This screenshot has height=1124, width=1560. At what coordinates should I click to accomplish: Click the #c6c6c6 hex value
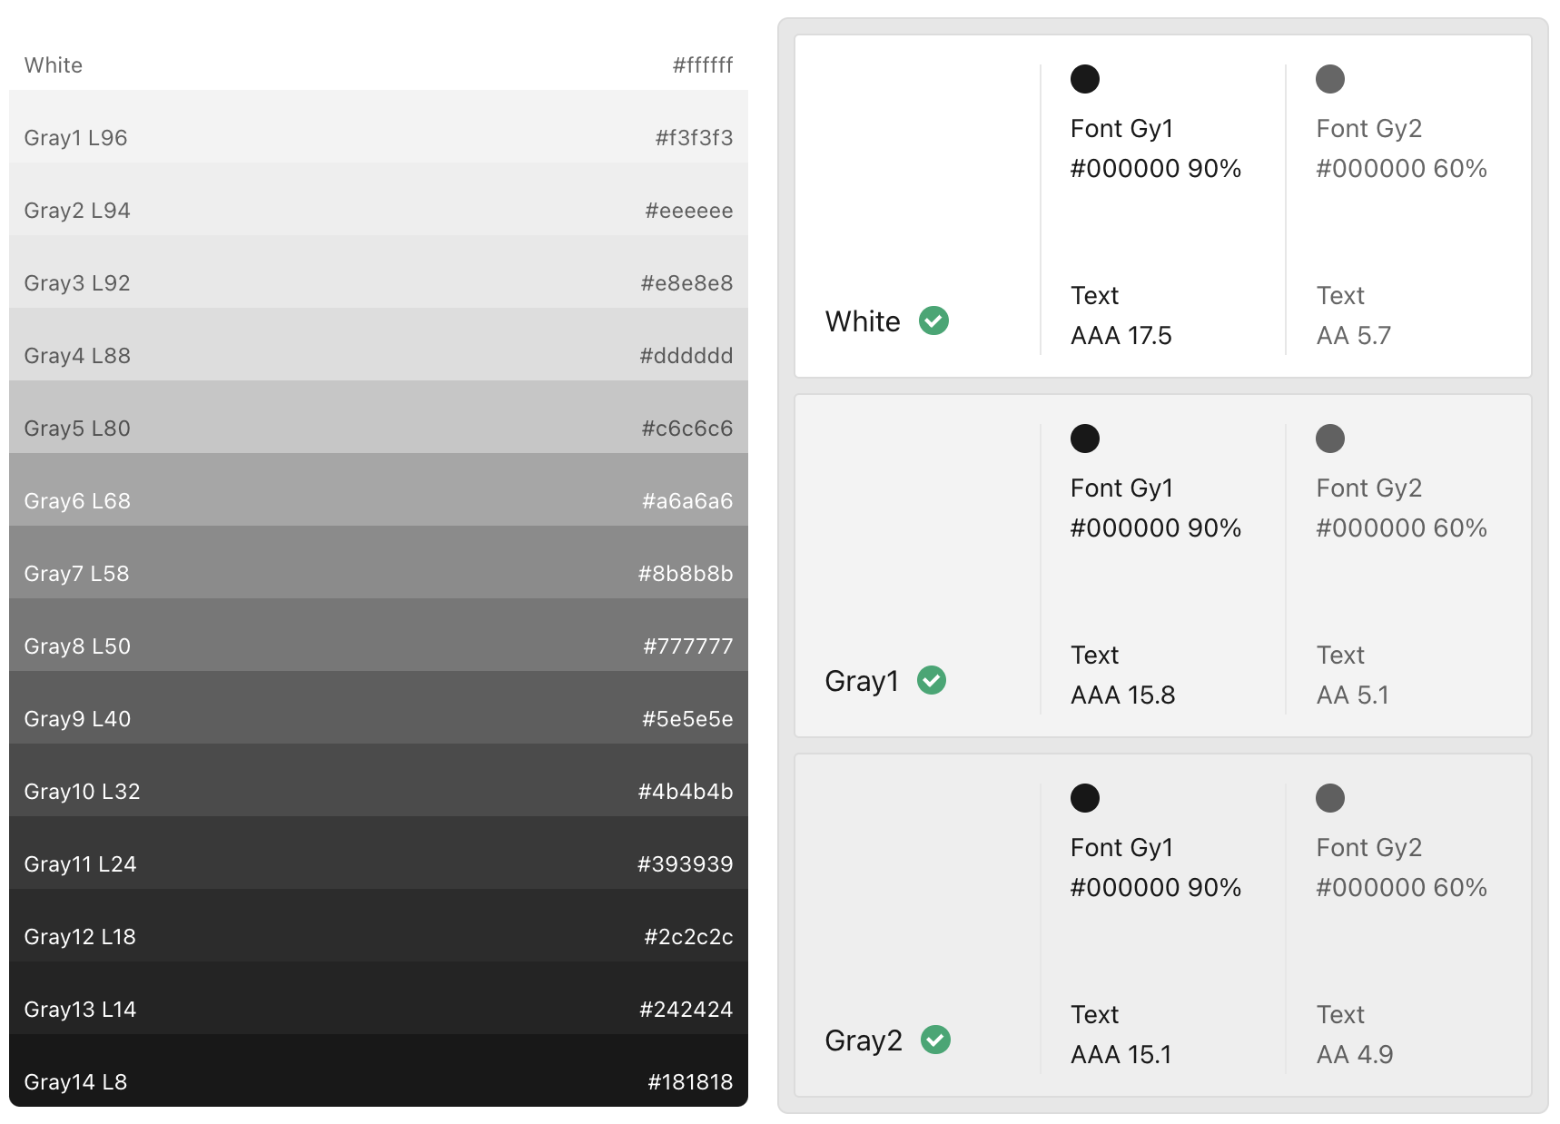tap(687, 429)
